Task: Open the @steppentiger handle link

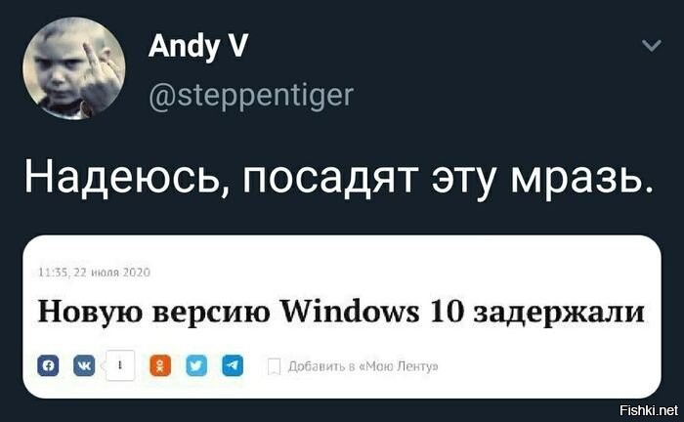Action: coord(251,97)
